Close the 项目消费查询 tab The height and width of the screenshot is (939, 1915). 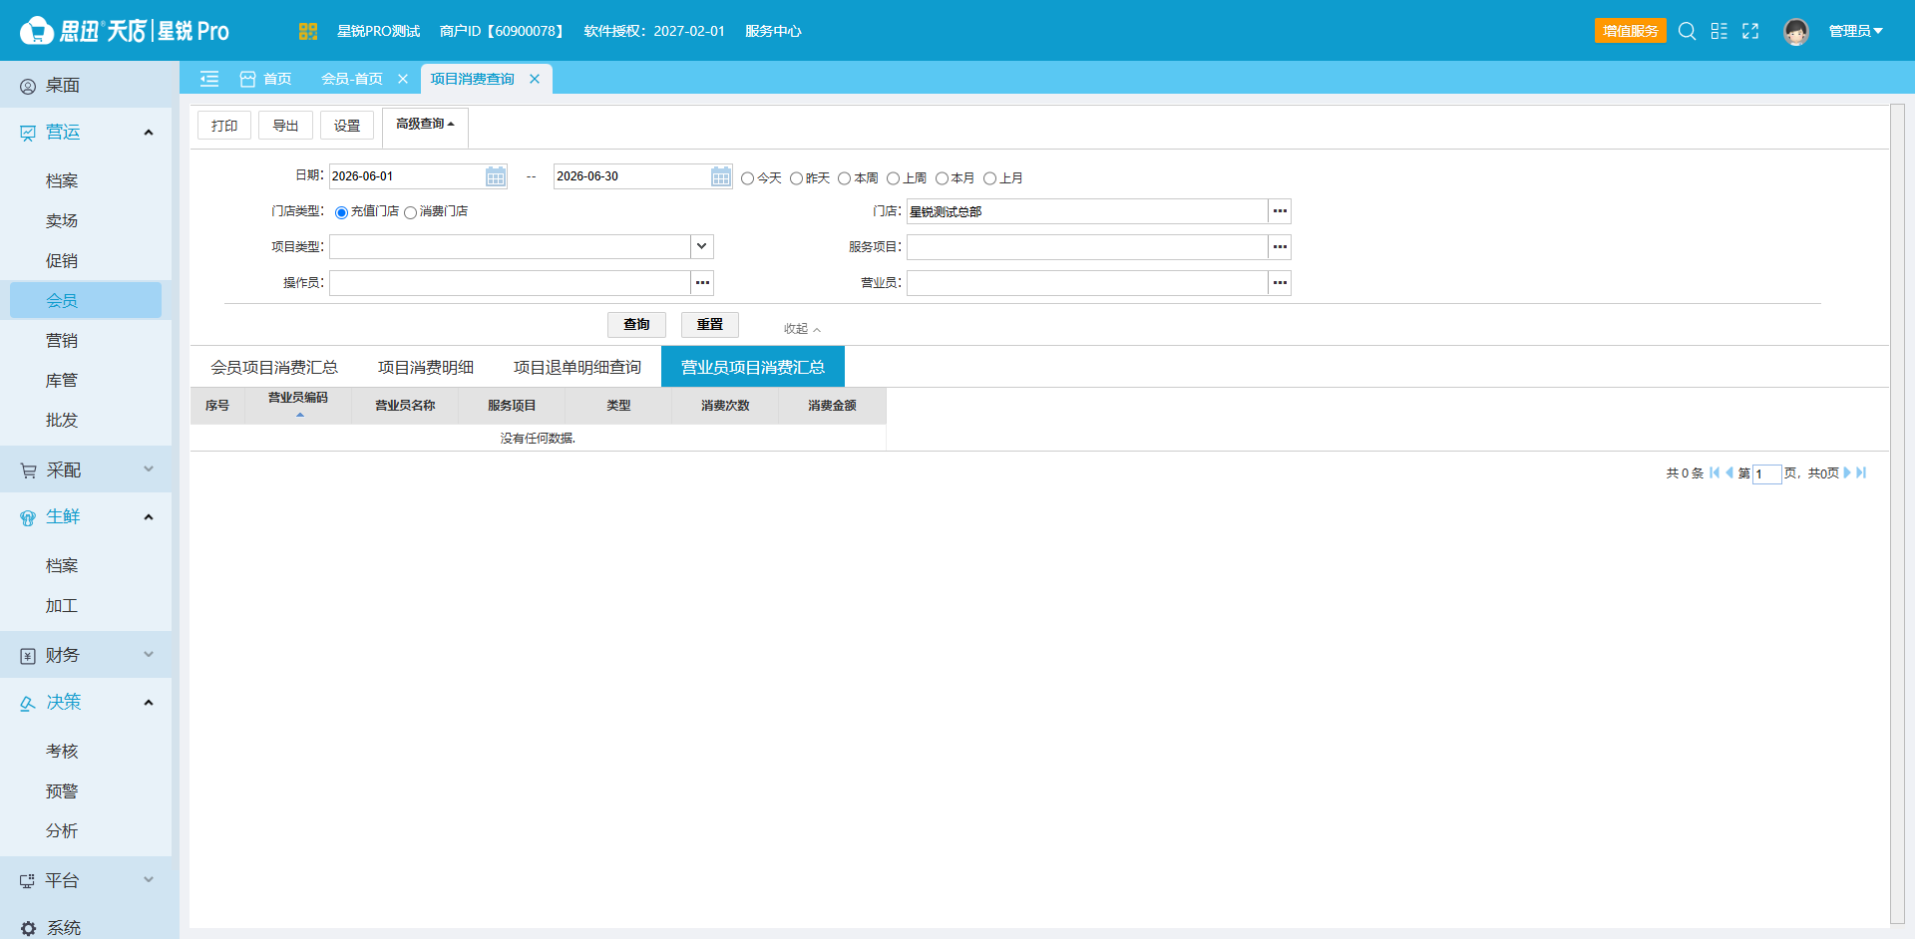tap(535, 79)
